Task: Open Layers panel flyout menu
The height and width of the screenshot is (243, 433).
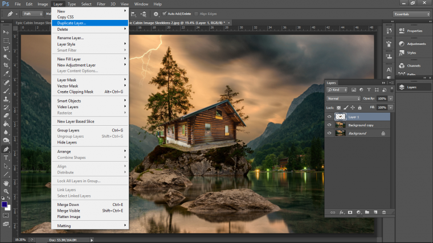Action: coord(391,83)
